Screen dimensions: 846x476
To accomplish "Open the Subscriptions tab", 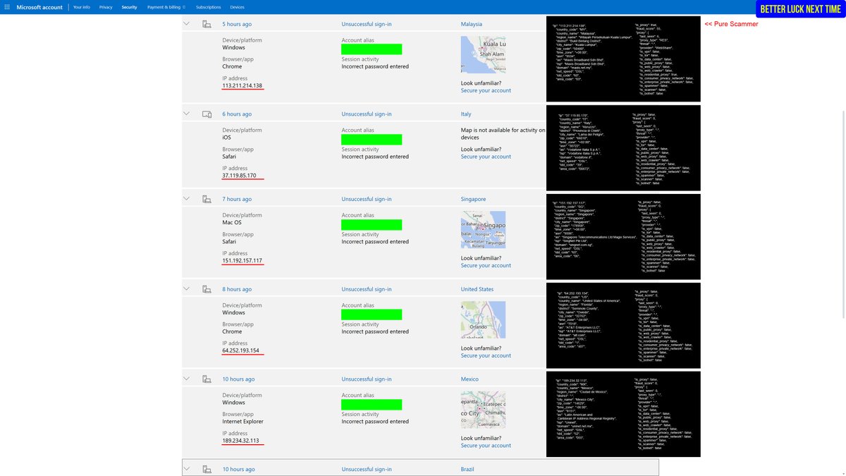I will point(209,7).
